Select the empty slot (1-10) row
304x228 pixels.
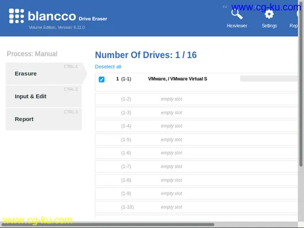(x=197, y=207)
